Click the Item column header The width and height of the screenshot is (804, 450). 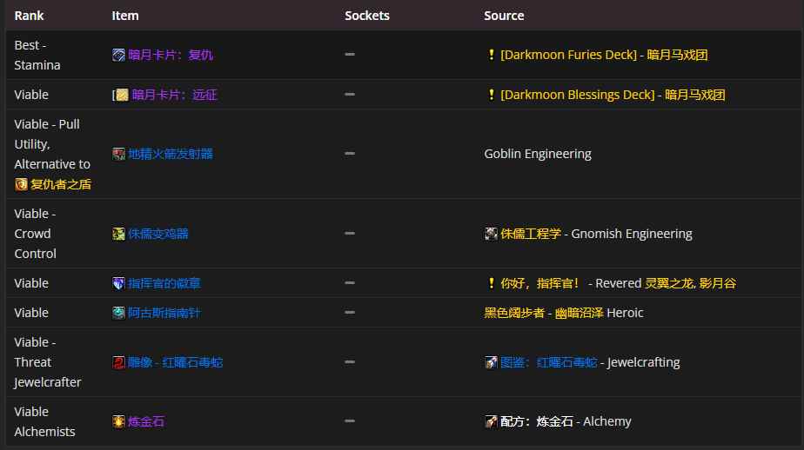(x=125, y=16)
